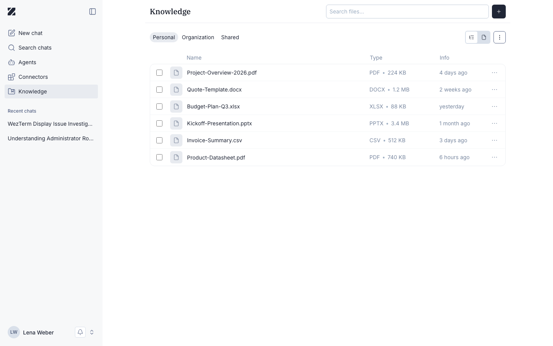Viewport: 553px width, 346px height.
Task: Select the checkbox for Project-Overview-2026.pdf
Action: click(159, 73)
